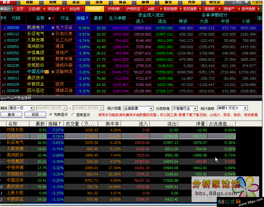
Task: Open the 债券 top menu
Action: [99, 2]
